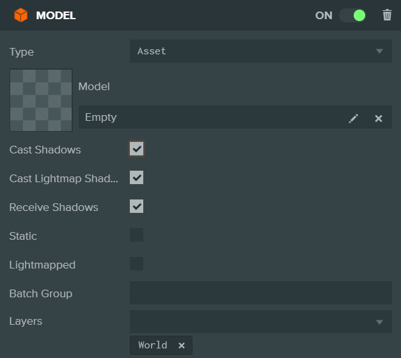This screenshot has width=401, height=358.
Task: Click the Type dropdown arrow
Action: click(379, 51)
